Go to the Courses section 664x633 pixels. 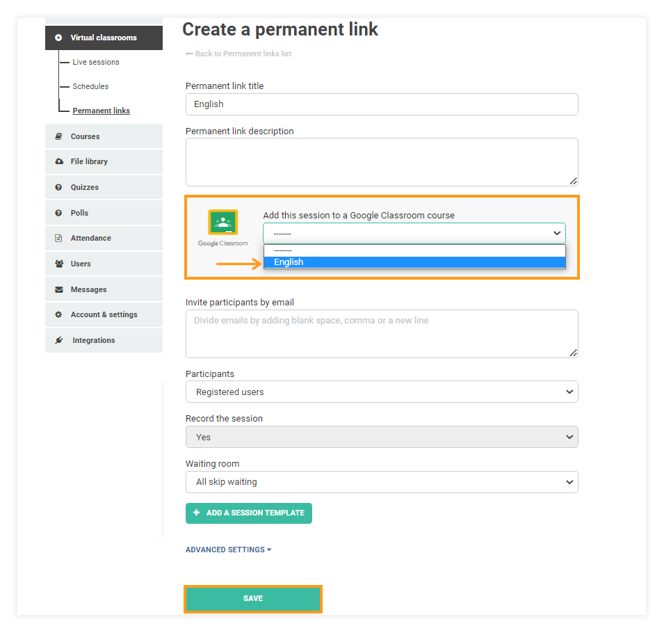(x=104, y=136)
